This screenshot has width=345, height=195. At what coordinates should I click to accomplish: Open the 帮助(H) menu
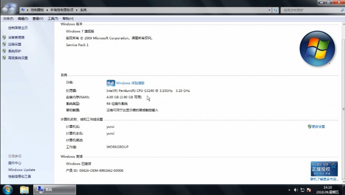click(68, 19)
